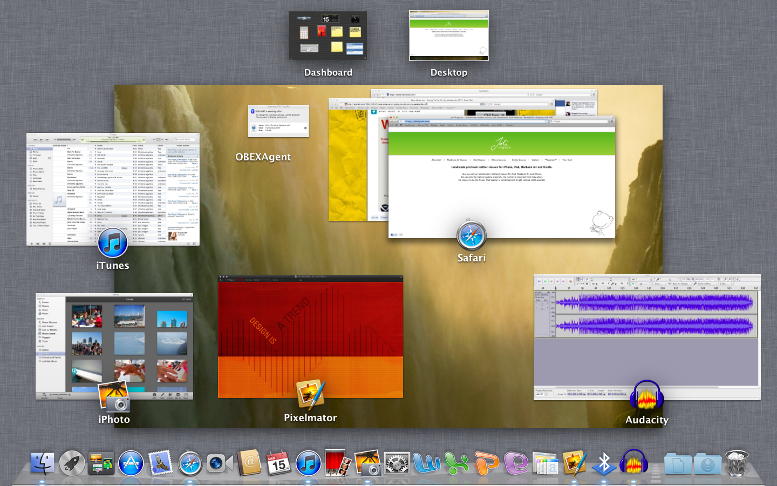The height and width of the screenshot is (486, 777).
Task: Select the Audacity waveform window
Action: point(647,337)
